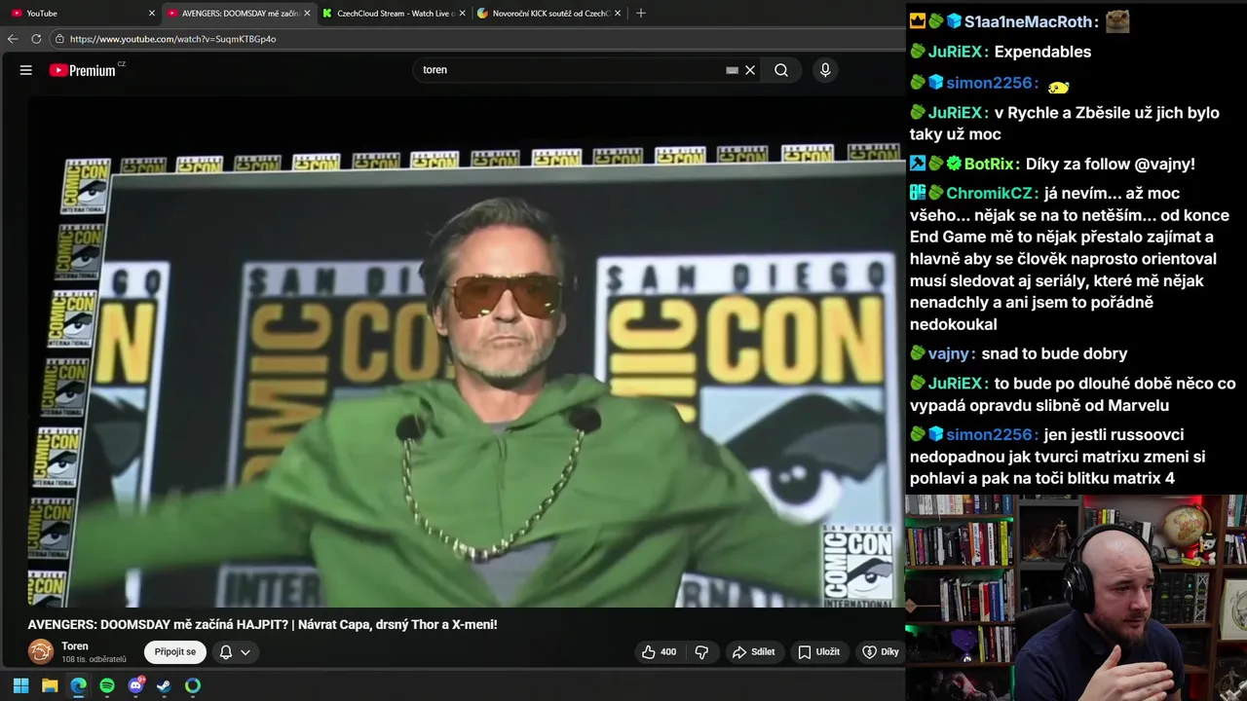Close the Novoroční KICK soutěž tab
Image resolution: width=1247 pixels, height=701 pixels.
pos(618,14)
